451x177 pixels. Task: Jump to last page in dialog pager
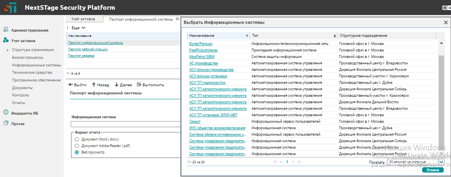[x=299, y=162]
